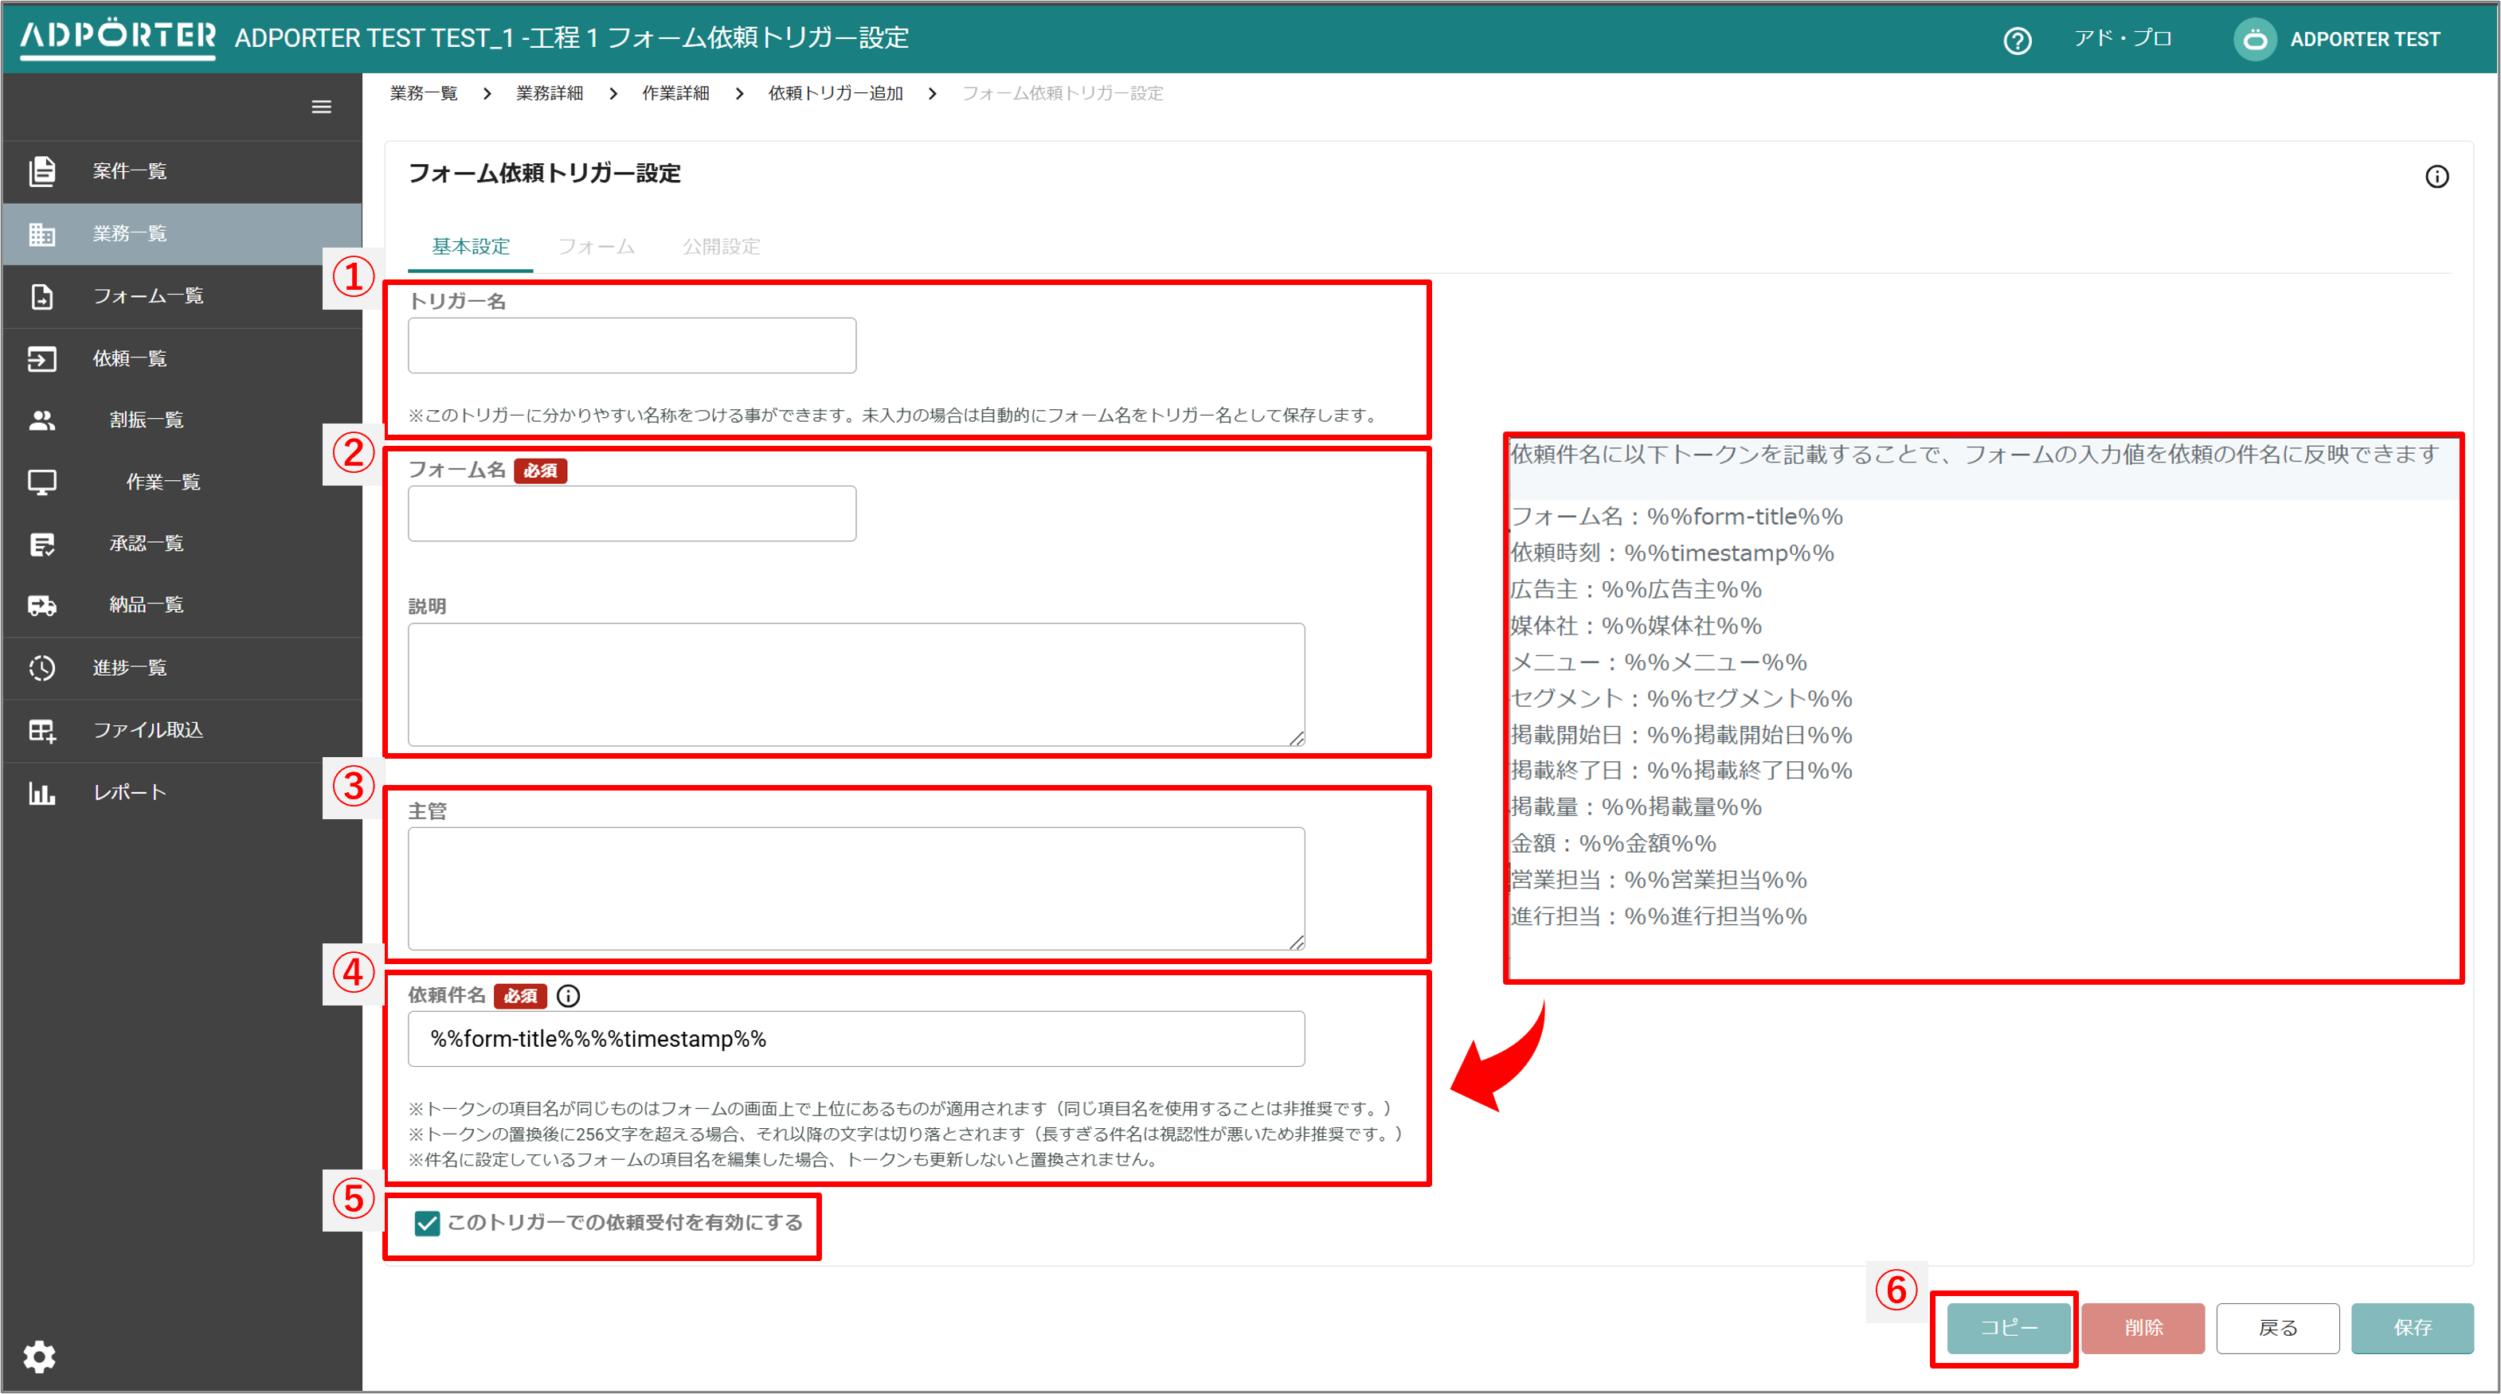Click token text 金額：%%金額%%
The image size is (2501, 1394).
click(1614, 844)
